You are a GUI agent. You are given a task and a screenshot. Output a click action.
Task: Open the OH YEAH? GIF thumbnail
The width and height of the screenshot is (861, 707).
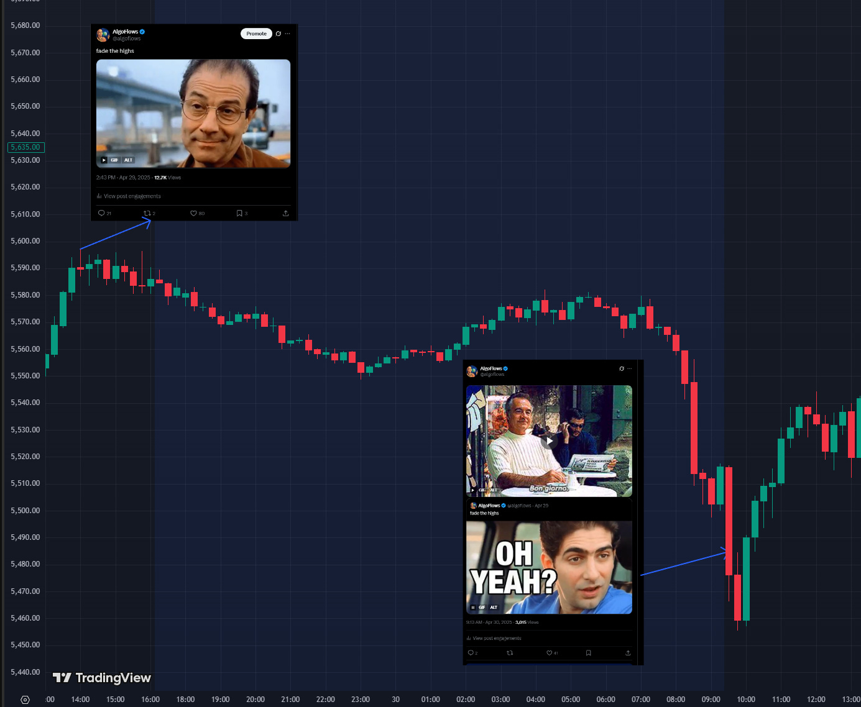549,568
